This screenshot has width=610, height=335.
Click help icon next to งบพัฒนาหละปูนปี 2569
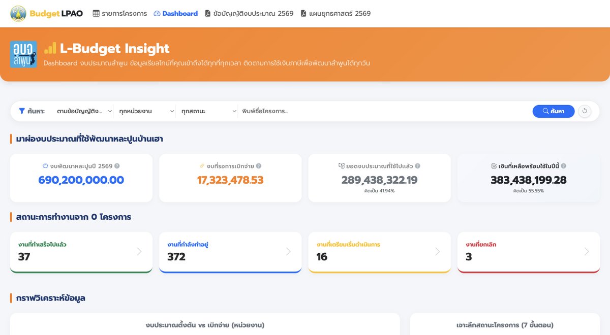click(x=117, y=166)
